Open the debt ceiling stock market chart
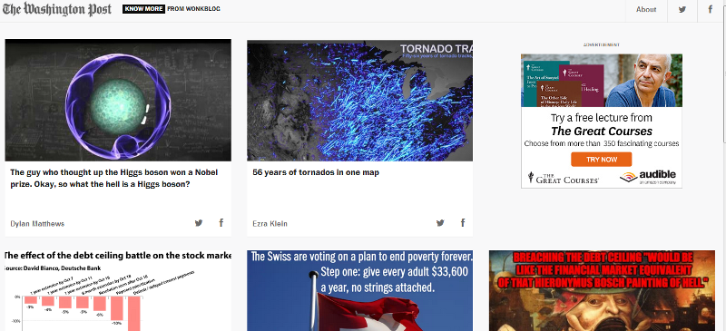 [118, 291]
